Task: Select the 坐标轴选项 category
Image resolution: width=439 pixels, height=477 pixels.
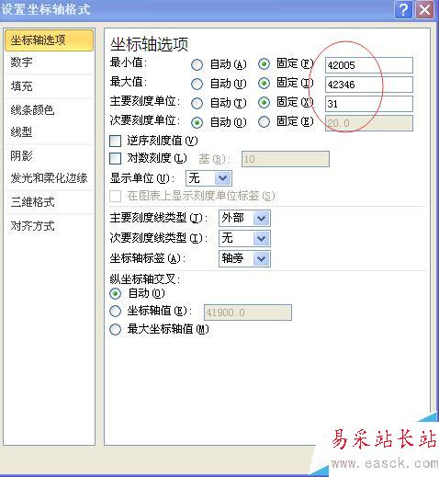Action: 49,40
